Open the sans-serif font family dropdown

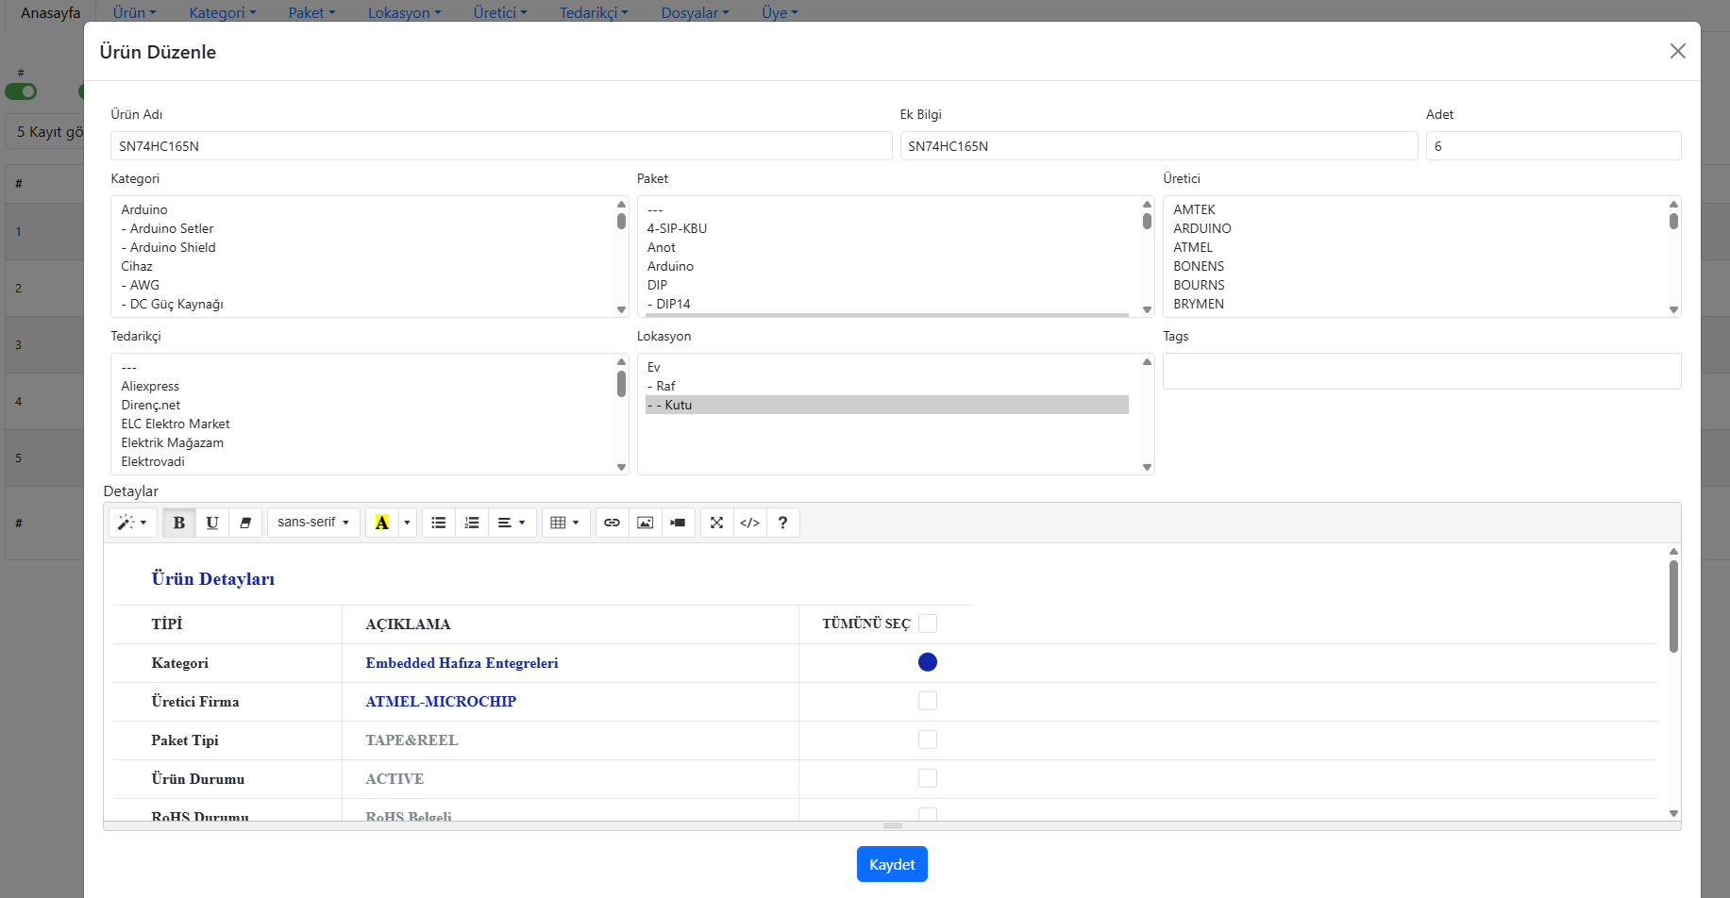(313, 523)
